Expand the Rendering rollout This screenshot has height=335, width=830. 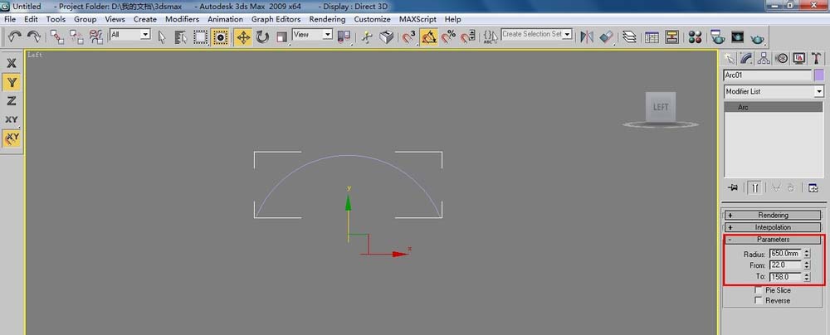click(x=773, y=216)
